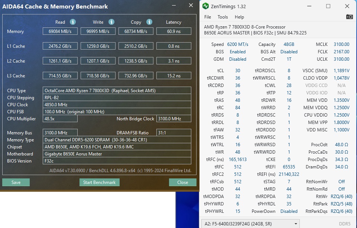Viewport: 357px width, 228px height.
Task: Click the Read info icon in AIDA64
Action: pyautogui.click(x=73, y=22)
